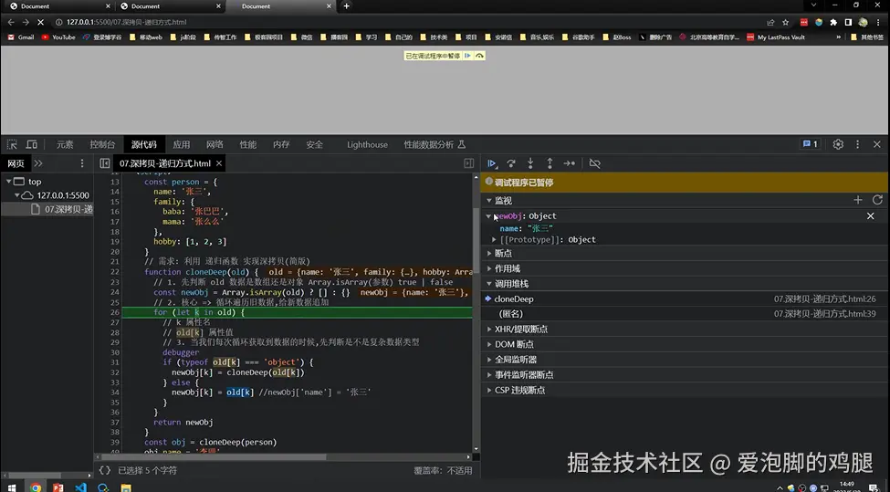Open the YouTube bookmark

58,37
